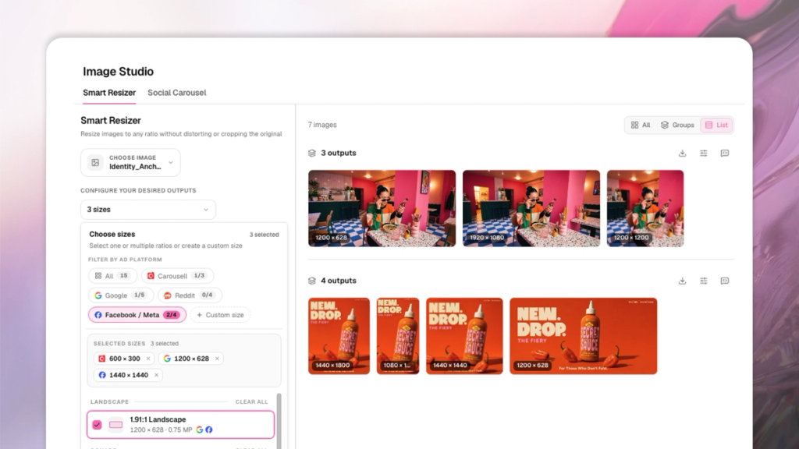Click the sizes list scrollbar

tap(279, 420)
